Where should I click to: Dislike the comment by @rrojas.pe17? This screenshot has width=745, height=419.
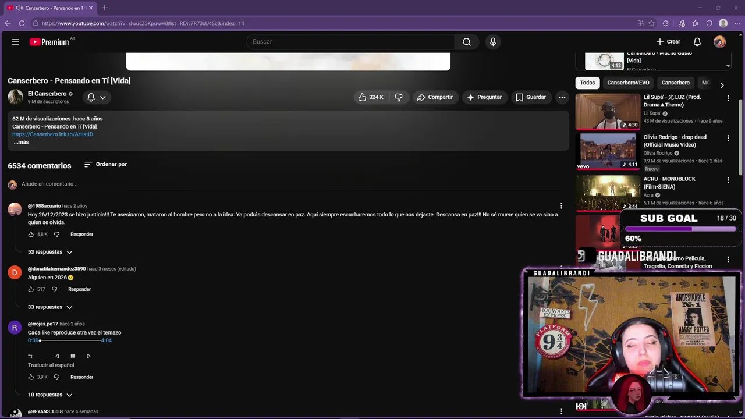pos(56,377)
